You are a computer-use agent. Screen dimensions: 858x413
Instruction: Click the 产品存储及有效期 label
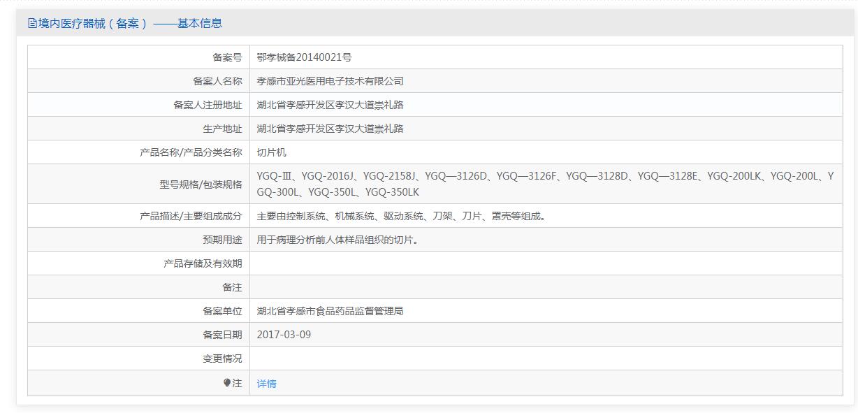pyautogui.click(x=203, y=263)
